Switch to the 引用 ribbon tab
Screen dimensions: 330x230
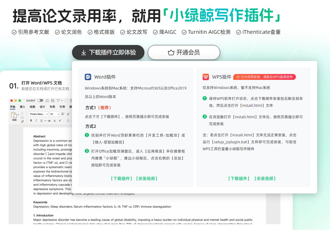click(x=62, y=107)
